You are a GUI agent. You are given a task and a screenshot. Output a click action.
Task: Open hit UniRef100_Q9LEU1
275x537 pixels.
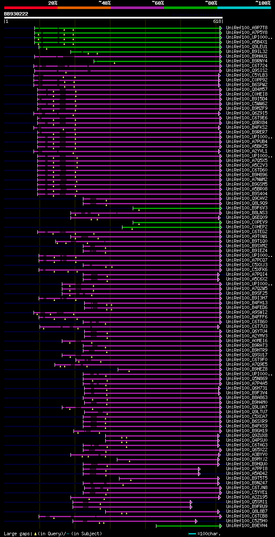247,47
